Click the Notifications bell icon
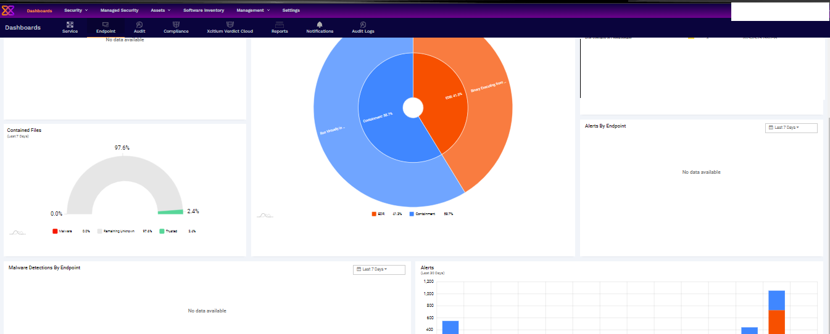830x334 pixels. [320, 24]
